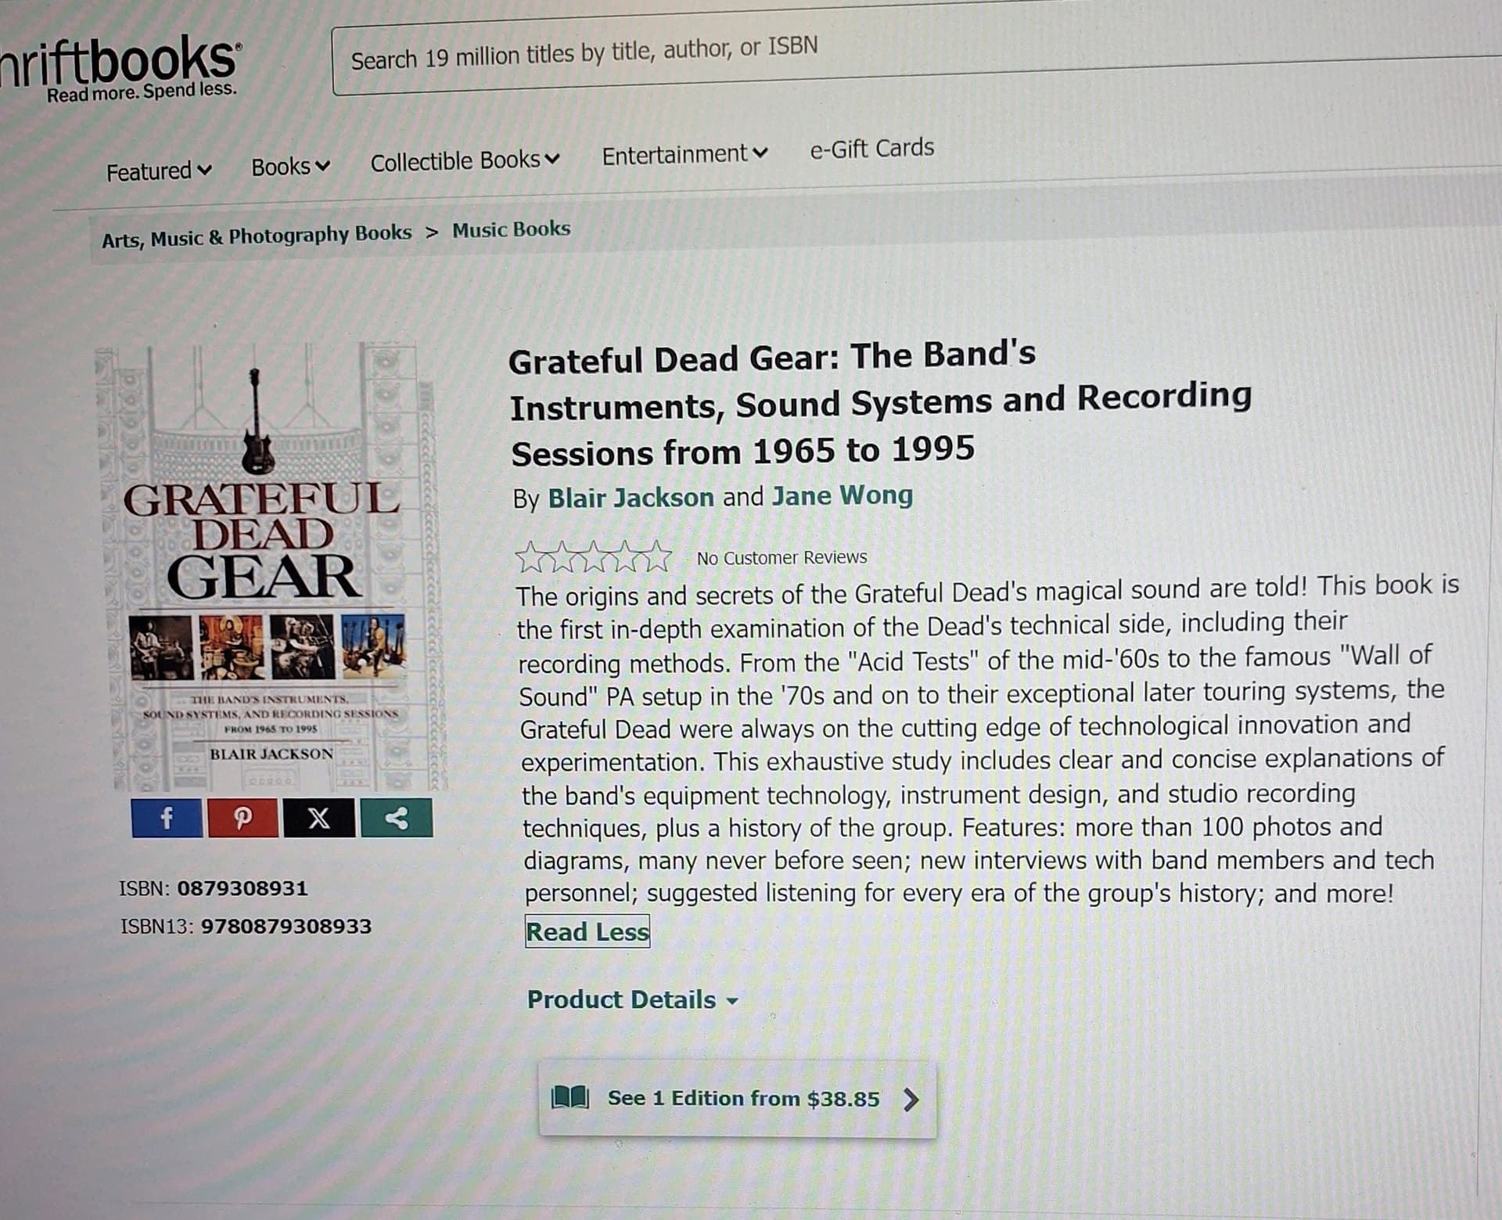Expand the Product Details section
Screen dimensions: 1502x1220
click(632, 999)
